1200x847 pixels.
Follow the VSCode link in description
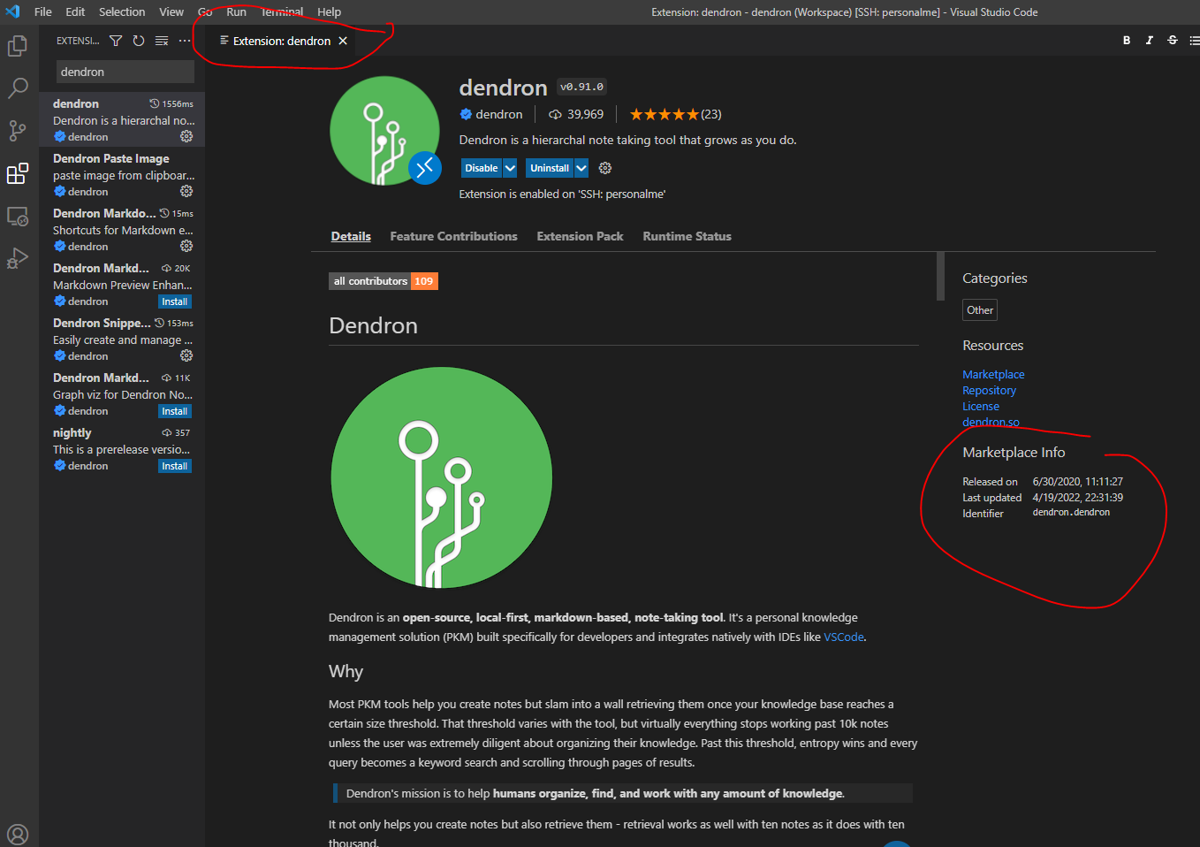(844, 637)
